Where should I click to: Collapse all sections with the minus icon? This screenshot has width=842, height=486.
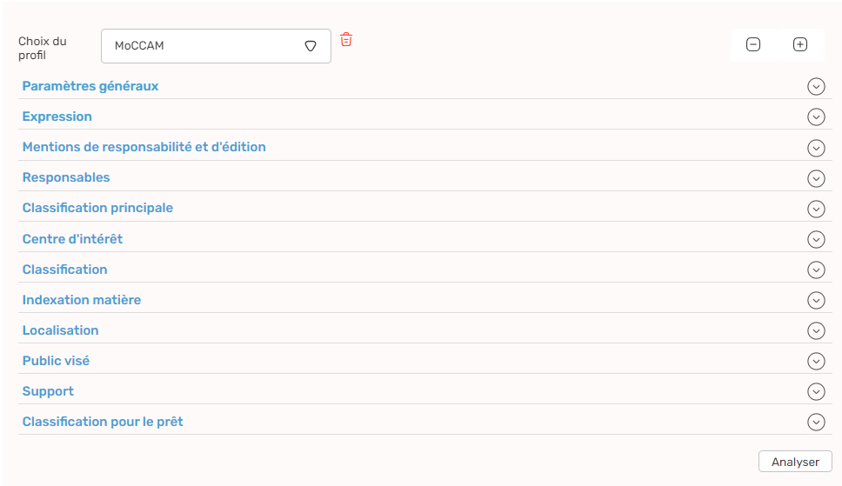click(x=753, y=44)
